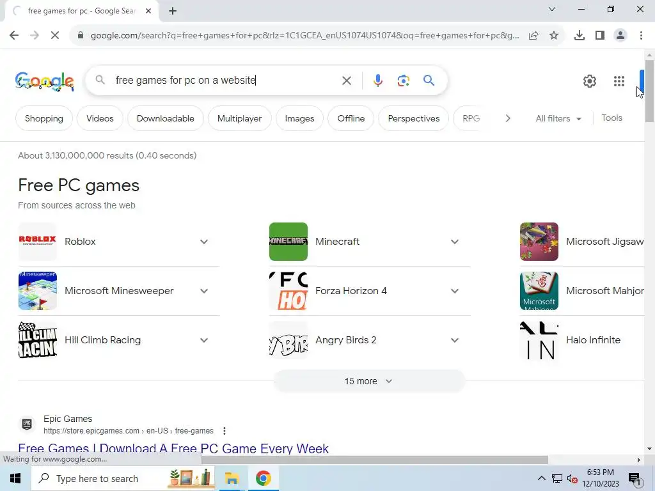Open Chrome three-dot menu
This screenshot has width=655, height=491.
[641, 36]
